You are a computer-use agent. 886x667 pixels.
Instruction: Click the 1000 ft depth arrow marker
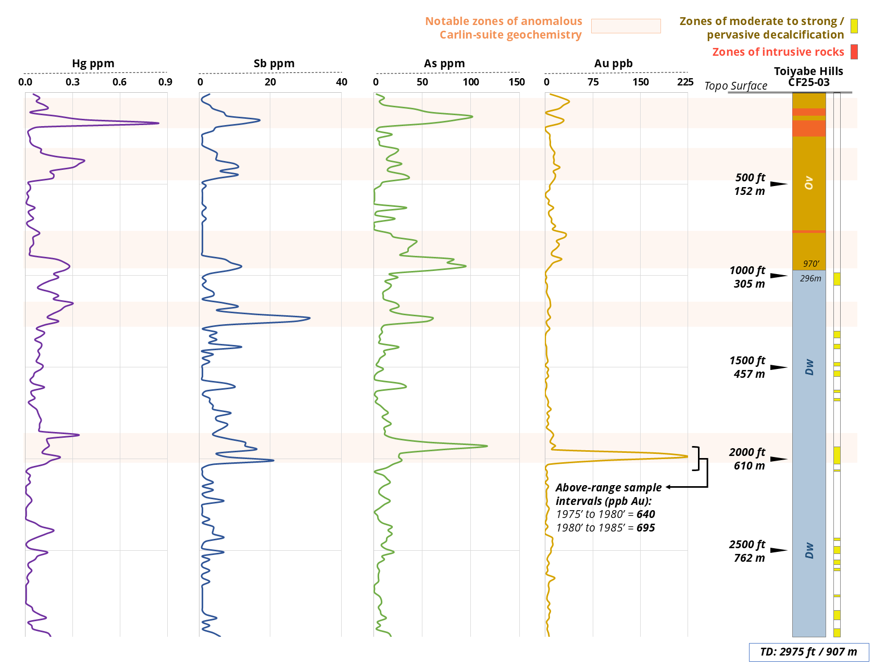(x=779, y=276)
